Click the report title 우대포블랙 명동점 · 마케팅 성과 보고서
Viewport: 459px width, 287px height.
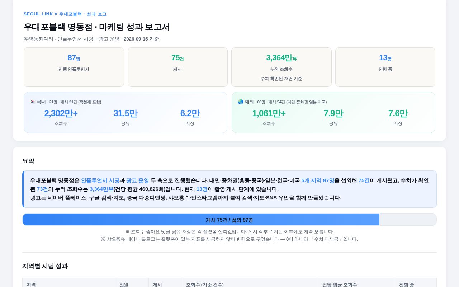pos(97,27)
